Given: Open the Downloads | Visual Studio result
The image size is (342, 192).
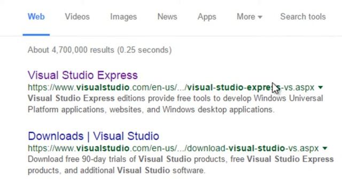Looking at the screenshot, I should (x=94, y=137).
